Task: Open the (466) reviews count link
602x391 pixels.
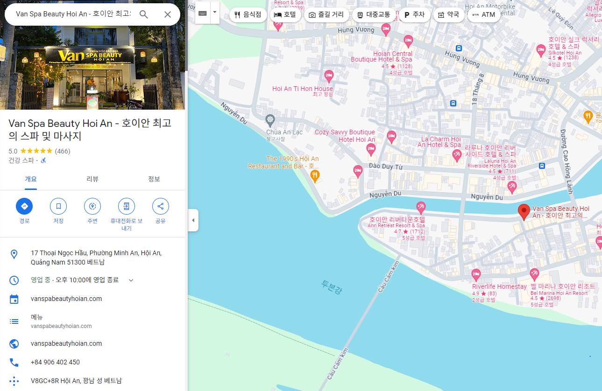Action: coord(63,151)
